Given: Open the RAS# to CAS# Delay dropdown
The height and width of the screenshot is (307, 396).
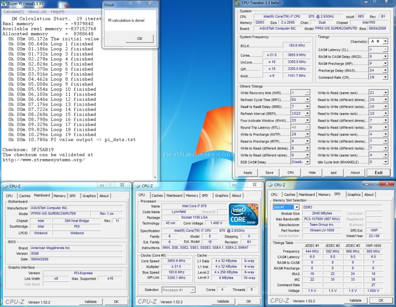Looking at the screenshot, I should (386, 56).
